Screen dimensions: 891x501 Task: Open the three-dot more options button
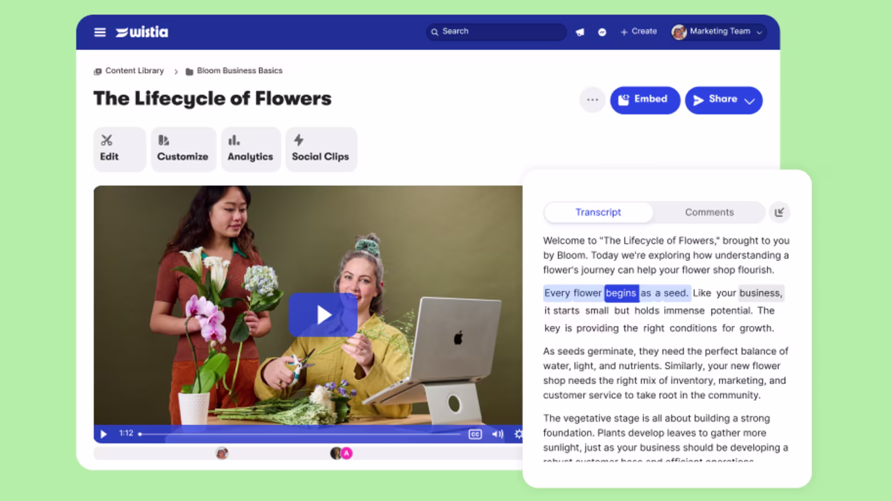[592, 100]
